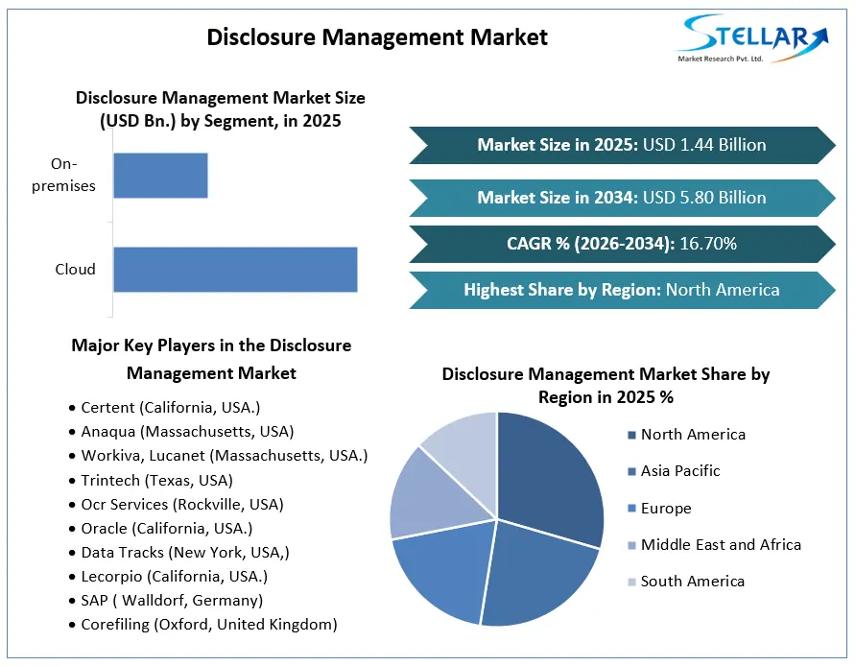Image resolution: width=855 pixels, height=666 pixels.
Task: Select the 'Market Size in 2034' banner
Action: [x=622, y=198]
